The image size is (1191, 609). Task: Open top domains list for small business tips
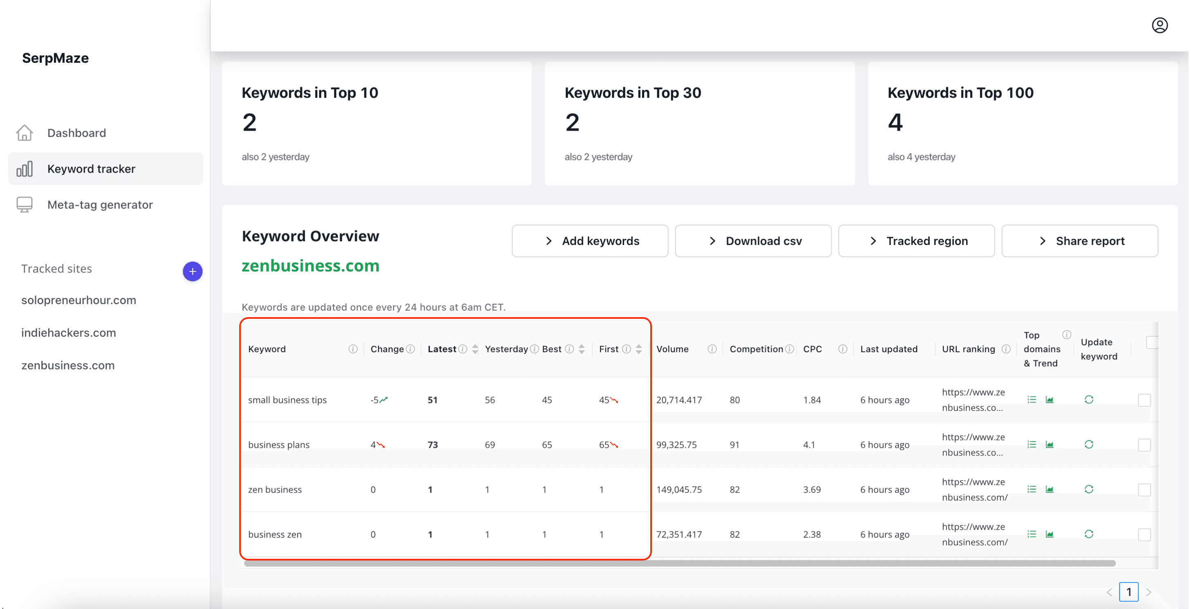point(1032,400)
